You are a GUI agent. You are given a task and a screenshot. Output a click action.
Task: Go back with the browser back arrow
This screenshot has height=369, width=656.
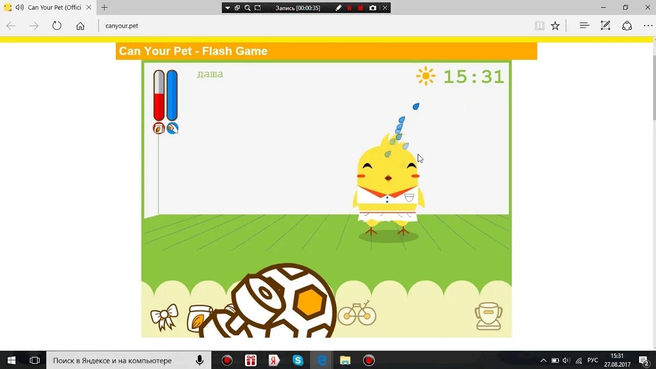[11, 26]
